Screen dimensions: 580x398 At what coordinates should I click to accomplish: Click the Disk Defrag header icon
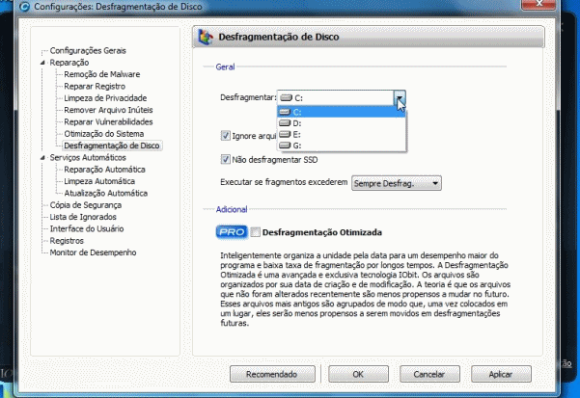tap(206, 37)
